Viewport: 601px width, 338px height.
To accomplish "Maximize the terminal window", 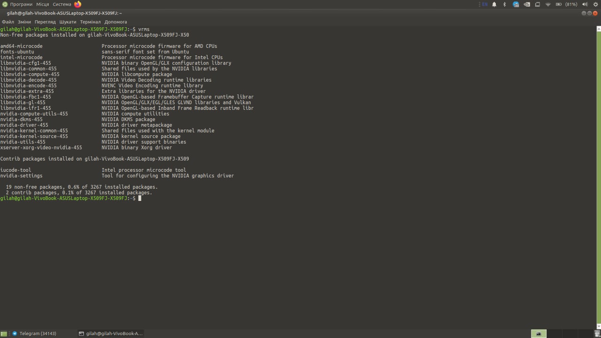I will pos(590,14).
